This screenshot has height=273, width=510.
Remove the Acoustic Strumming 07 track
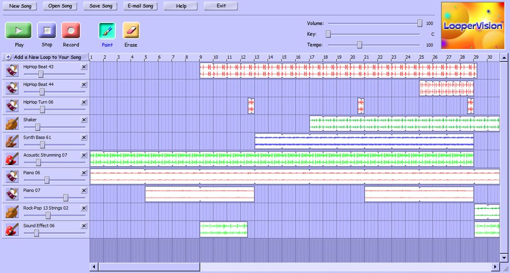pos(84,155)
